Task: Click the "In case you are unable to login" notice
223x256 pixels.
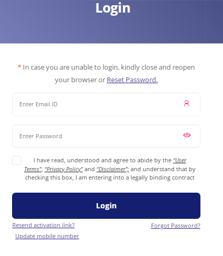Action: [109, 68]
